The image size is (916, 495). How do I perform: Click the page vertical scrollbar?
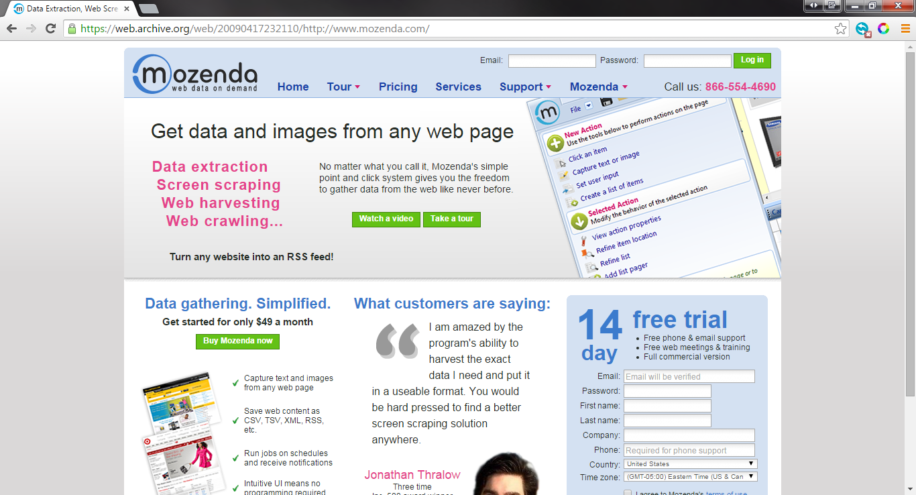point(910,268)
